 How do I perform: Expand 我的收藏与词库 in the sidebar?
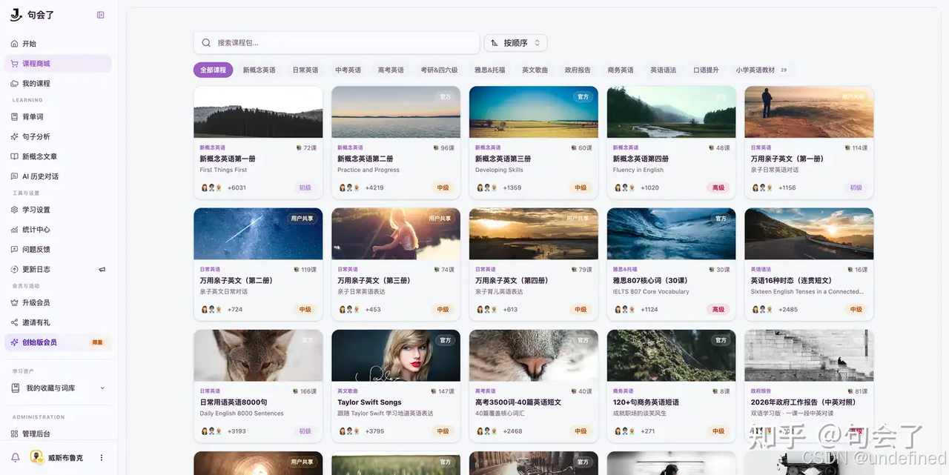[58, 388]
